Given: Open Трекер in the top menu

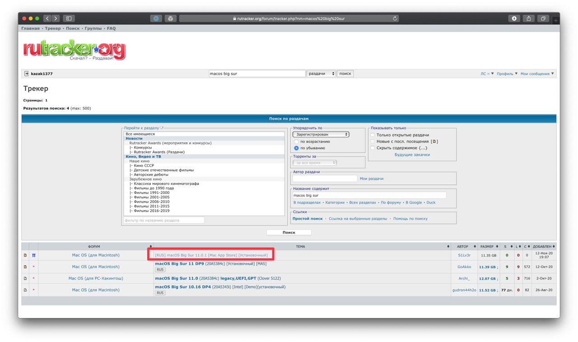Looking at the screenshot, I should (53, 28).
